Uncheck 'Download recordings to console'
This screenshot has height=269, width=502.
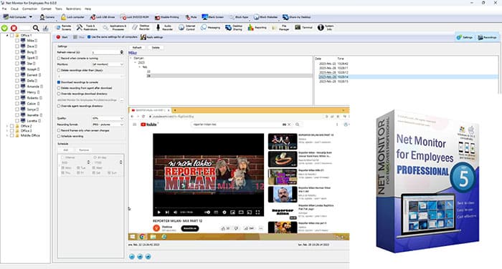59,82
